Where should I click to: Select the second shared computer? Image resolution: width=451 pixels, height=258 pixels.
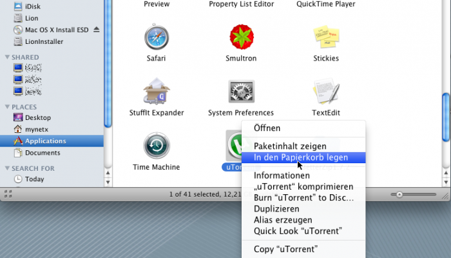pos(28,79)
